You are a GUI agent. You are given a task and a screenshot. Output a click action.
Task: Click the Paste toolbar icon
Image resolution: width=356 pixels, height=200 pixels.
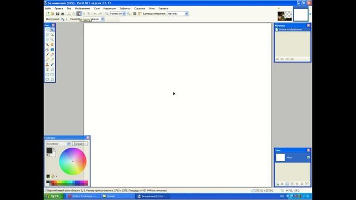tap(79, 14)
